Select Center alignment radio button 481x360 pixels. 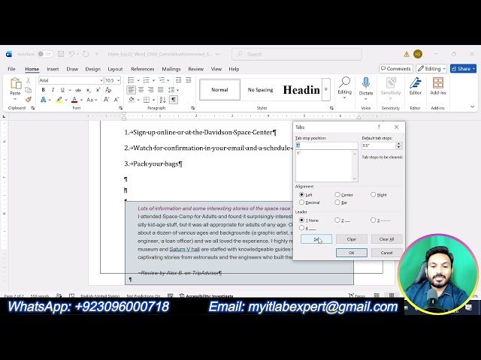(337, 195)
